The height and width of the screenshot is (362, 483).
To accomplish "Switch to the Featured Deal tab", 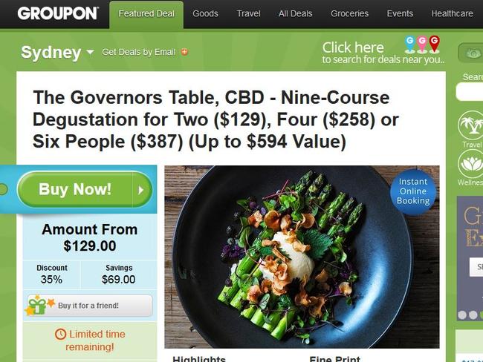I will (x=146, y=14).
